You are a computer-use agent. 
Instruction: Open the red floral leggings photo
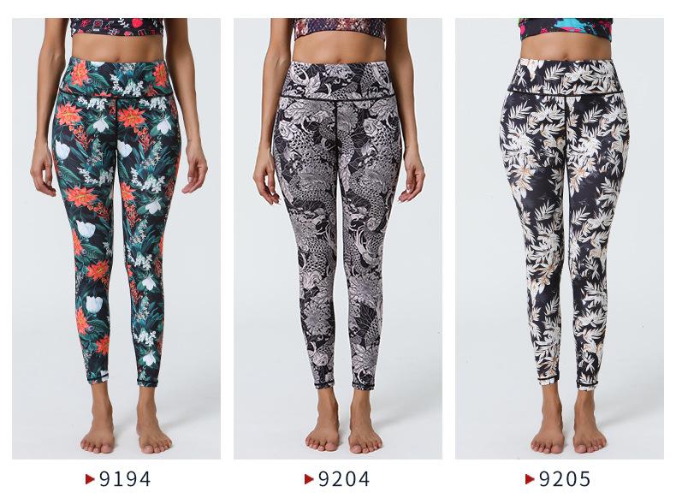point(116,239)
